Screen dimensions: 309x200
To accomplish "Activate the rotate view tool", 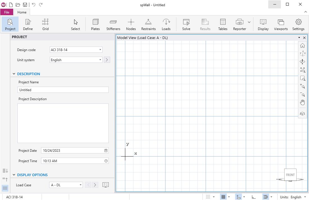I will 303,62.
